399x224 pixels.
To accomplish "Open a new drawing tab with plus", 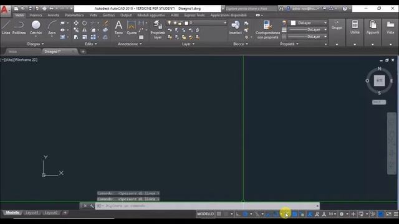I will [83, 52].
